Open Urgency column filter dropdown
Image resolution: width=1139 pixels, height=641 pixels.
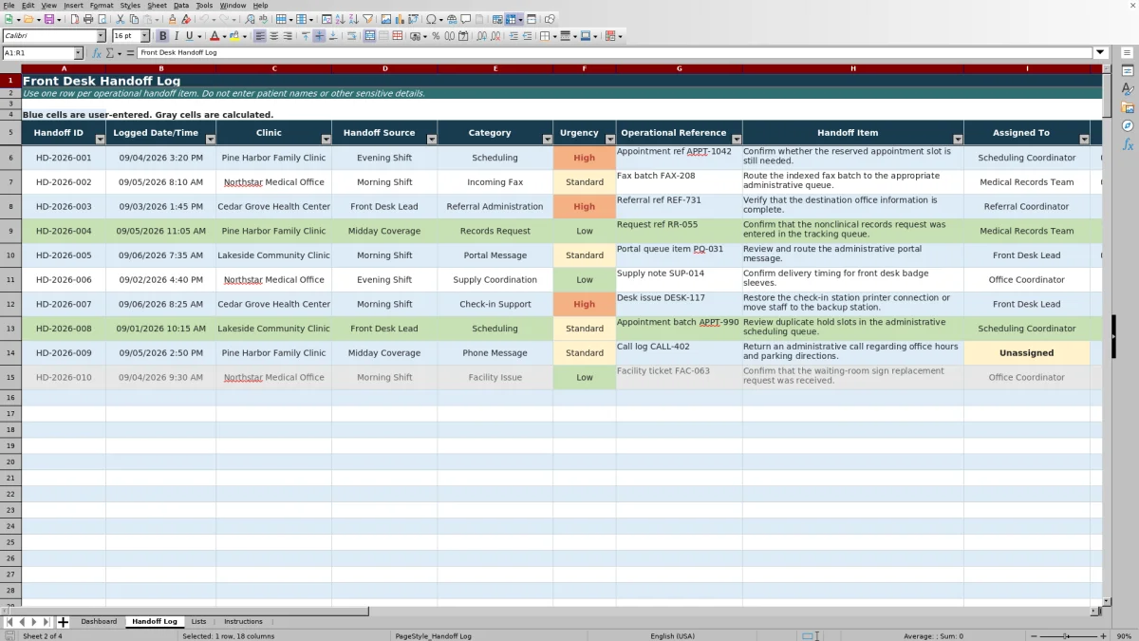pos(609,140)
